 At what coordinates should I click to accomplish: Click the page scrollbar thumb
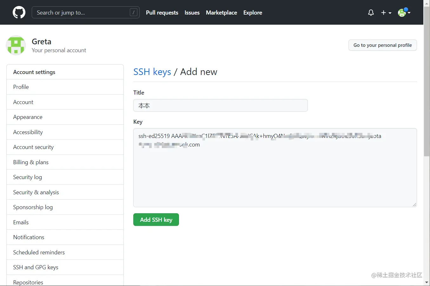(x=427, y=81)
